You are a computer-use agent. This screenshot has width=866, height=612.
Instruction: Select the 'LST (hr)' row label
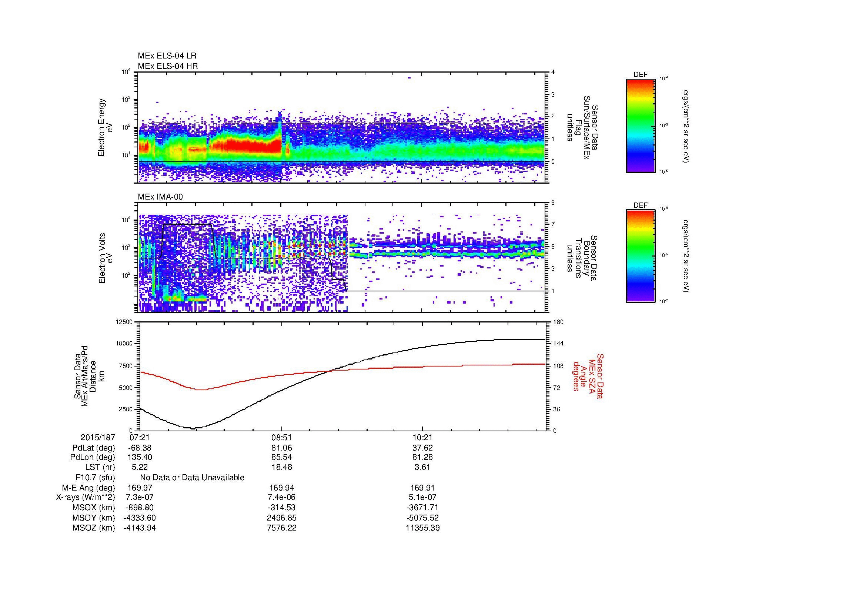[100, 467]
